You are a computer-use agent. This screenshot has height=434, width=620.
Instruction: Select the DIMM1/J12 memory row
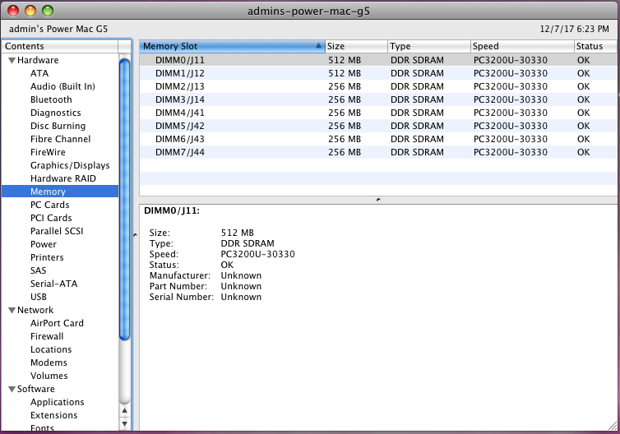pos(378,73)
